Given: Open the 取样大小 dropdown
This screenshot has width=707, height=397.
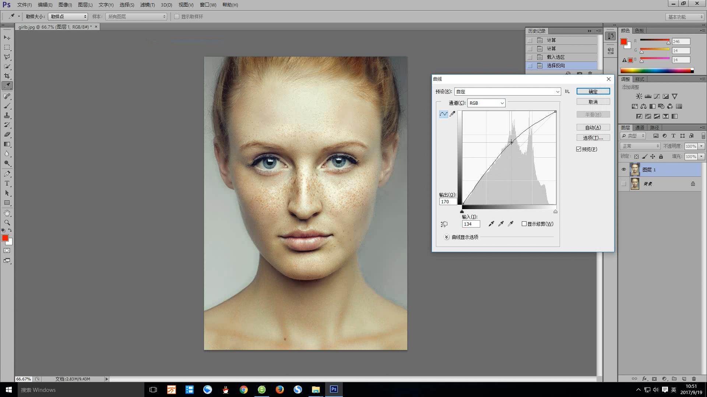Looking at the screenshot, I should click(68, 17).
